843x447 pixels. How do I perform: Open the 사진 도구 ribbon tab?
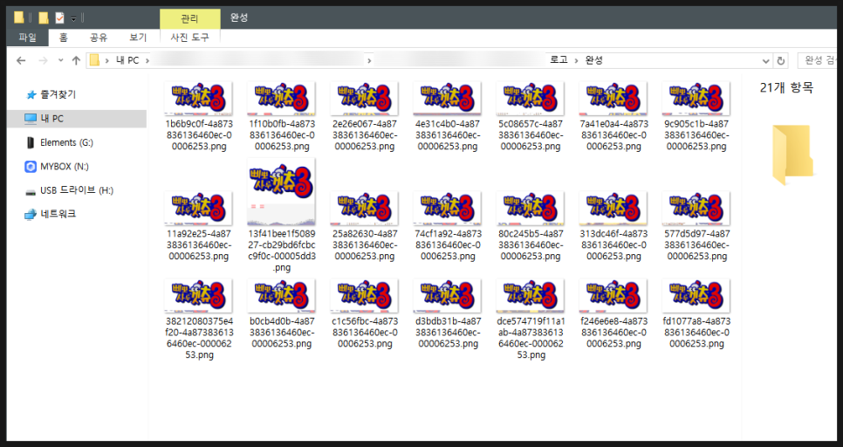[x=189, y=38]
